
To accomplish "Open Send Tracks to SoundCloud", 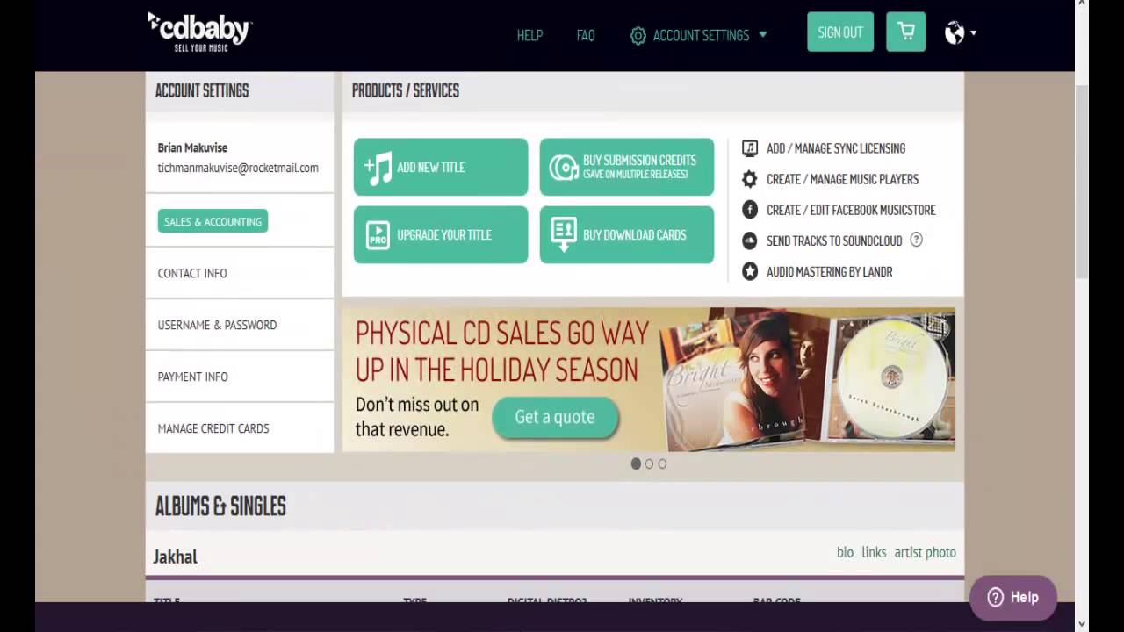I will (x=834, y=241).
